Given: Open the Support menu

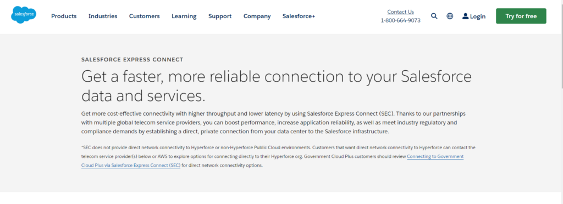Looking at the screenshot, I should click(x=220, y=16).
